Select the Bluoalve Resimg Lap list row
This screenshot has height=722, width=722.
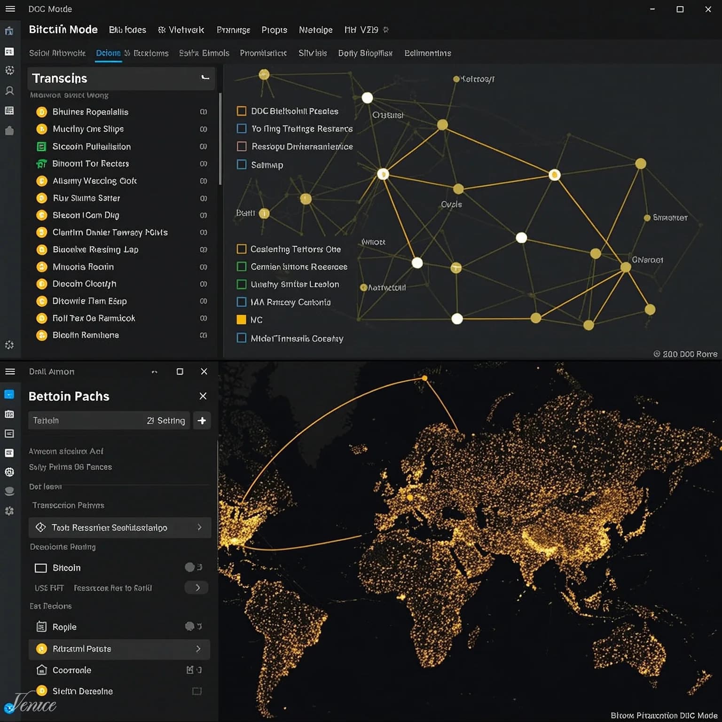tap(121, 250)
